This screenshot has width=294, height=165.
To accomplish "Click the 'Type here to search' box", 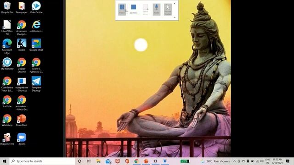I will [42, 161].
